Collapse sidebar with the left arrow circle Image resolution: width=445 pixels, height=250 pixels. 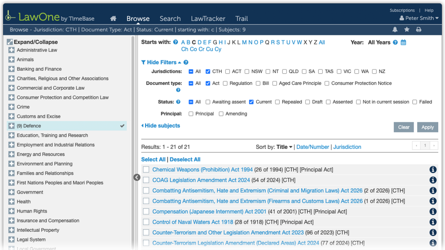click(x=137, y=177)
